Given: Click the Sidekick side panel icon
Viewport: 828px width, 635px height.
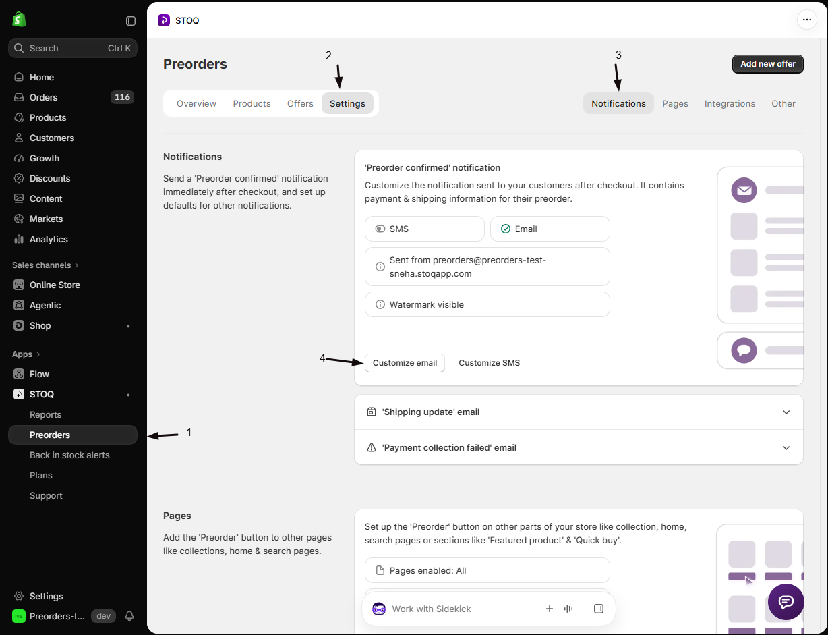Looking at the screenshot, I should (x=599, y=609).
